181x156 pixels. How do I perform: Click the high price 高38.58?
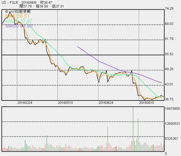[x=42, y=6]
